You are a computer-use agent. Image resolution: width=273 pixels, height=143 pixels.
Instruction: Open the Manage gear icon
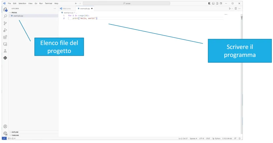[5, 133]
